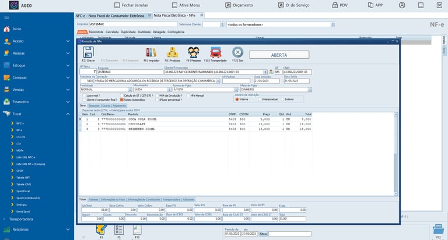448x240 pixels.
Task: Click the F3 edit note icon in background window
Action: pos(101,230)
